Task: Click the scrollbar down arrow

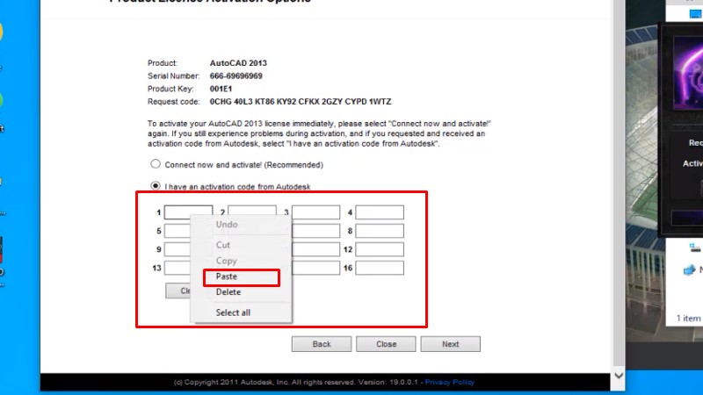Action: [x=619, y=374]
